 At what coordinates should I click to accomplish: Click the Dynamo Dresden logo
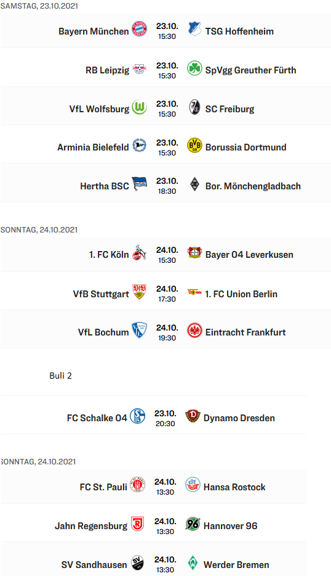click(x=193, y=416)
